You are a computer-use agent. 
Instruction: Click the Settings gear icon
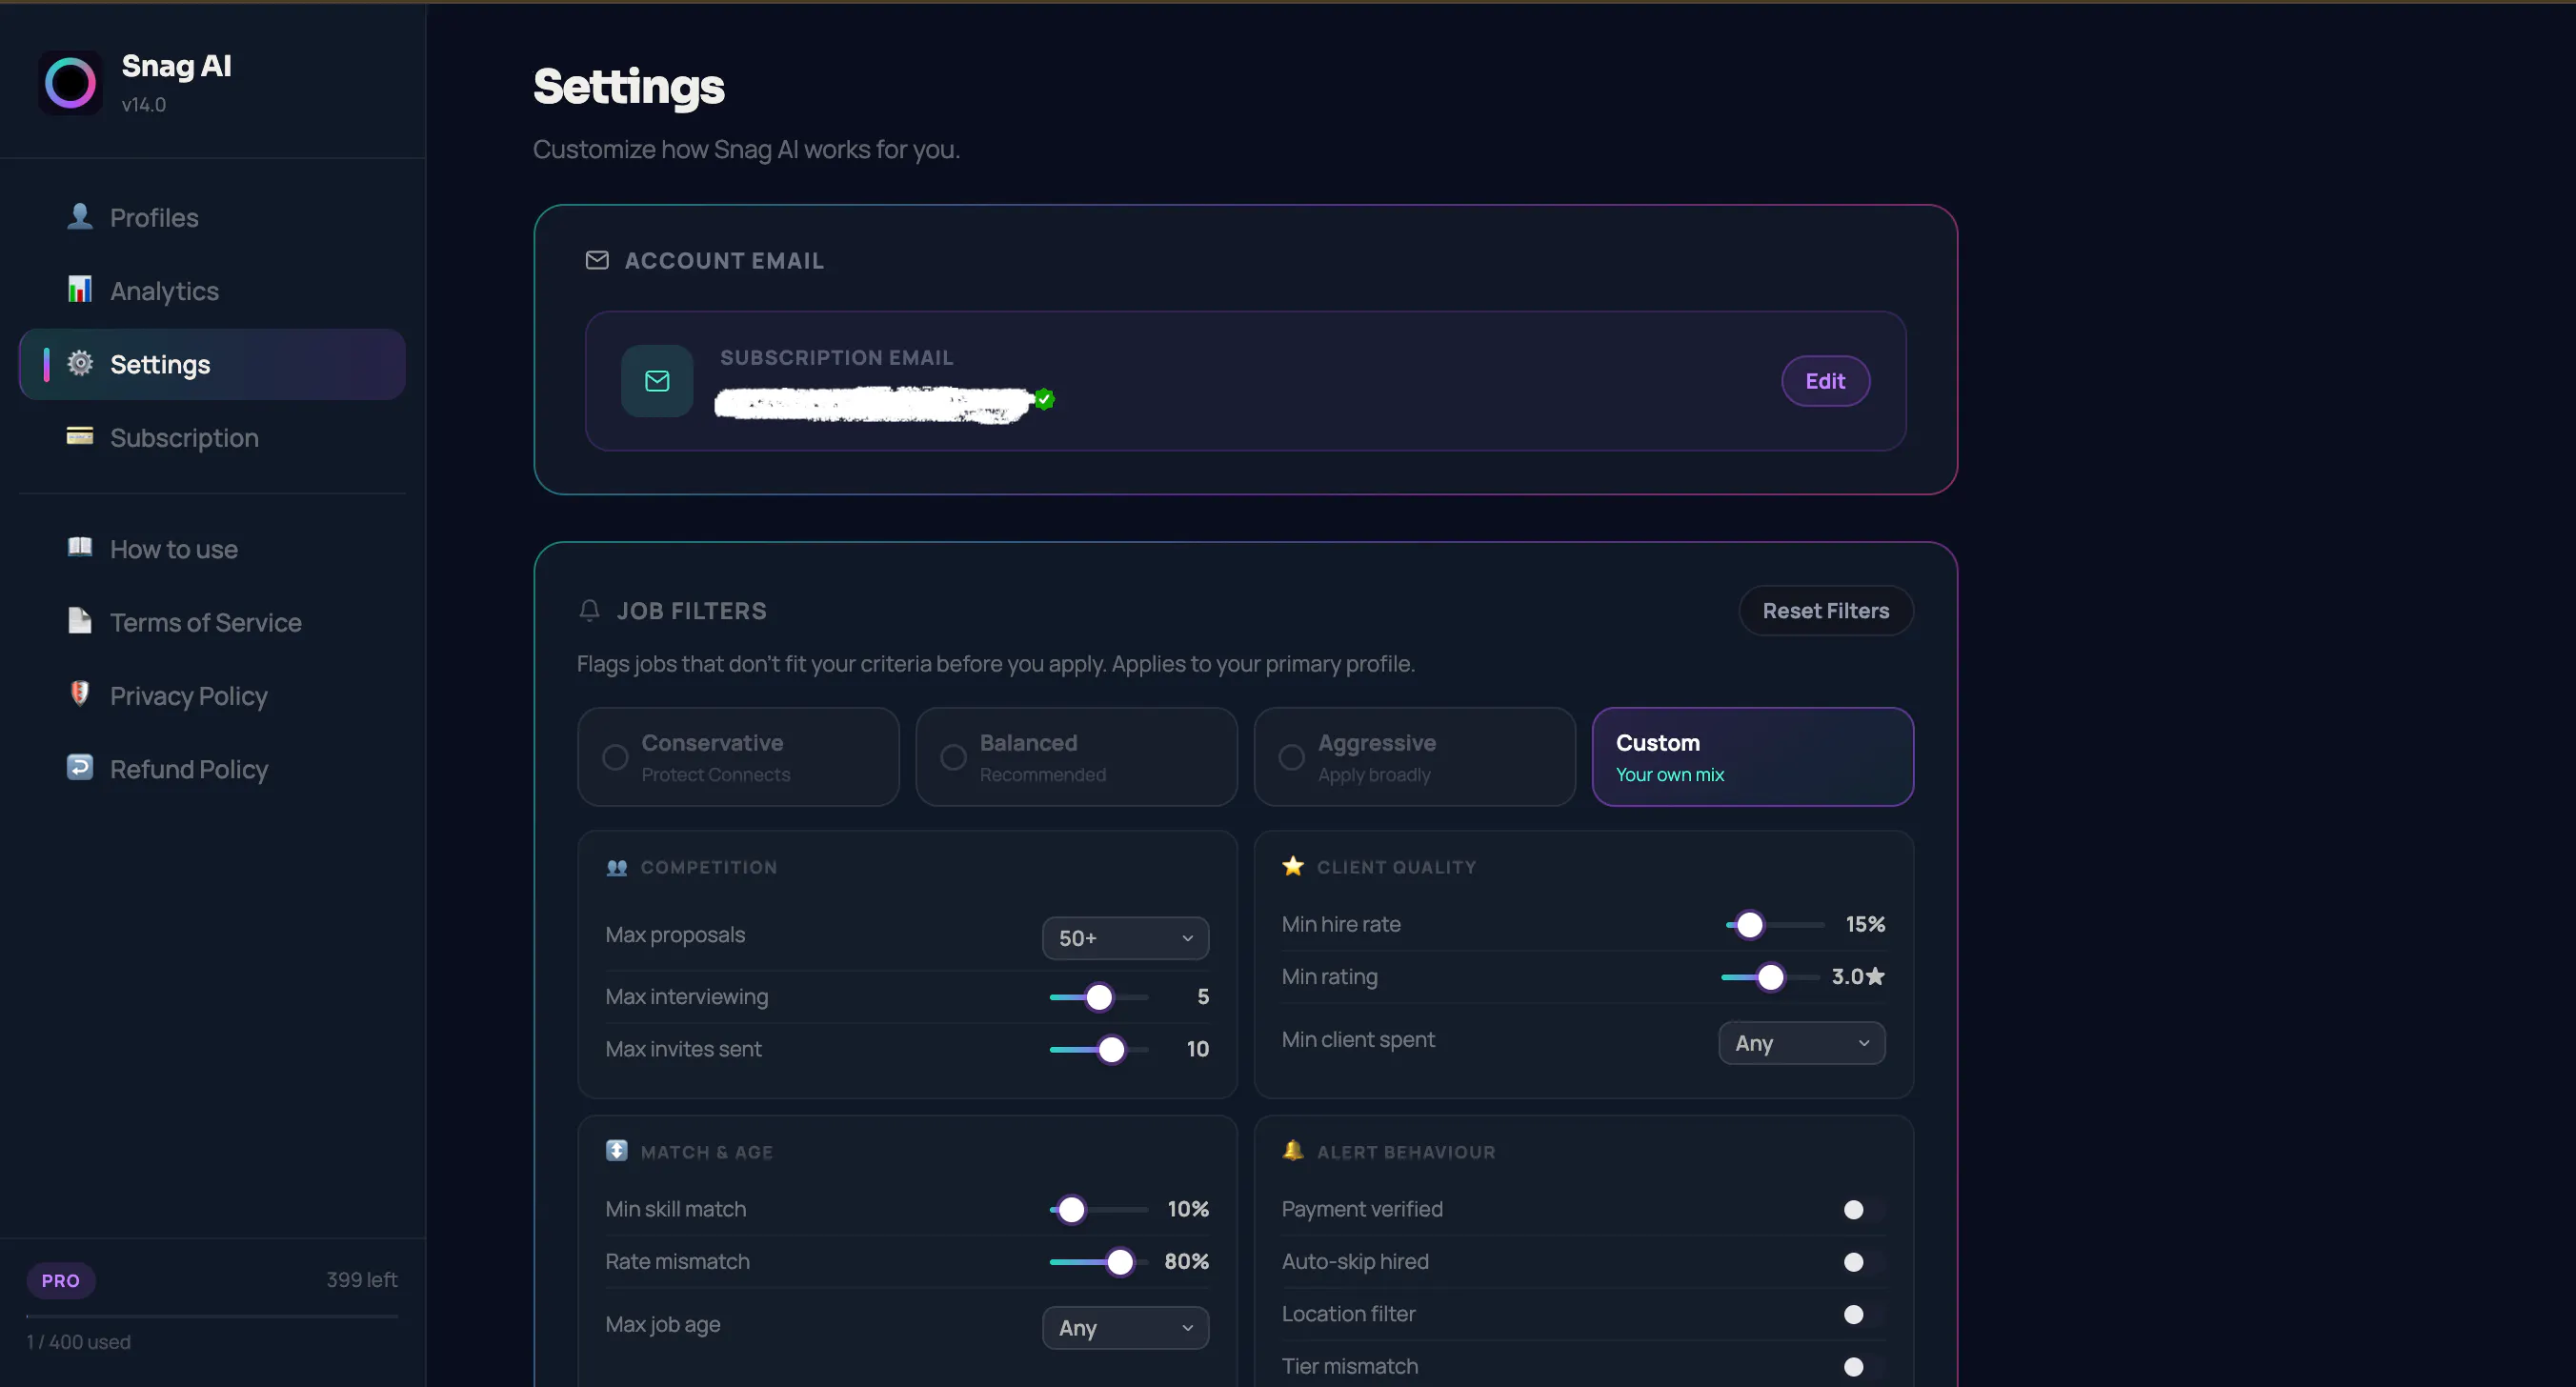[x=80, y=363]
